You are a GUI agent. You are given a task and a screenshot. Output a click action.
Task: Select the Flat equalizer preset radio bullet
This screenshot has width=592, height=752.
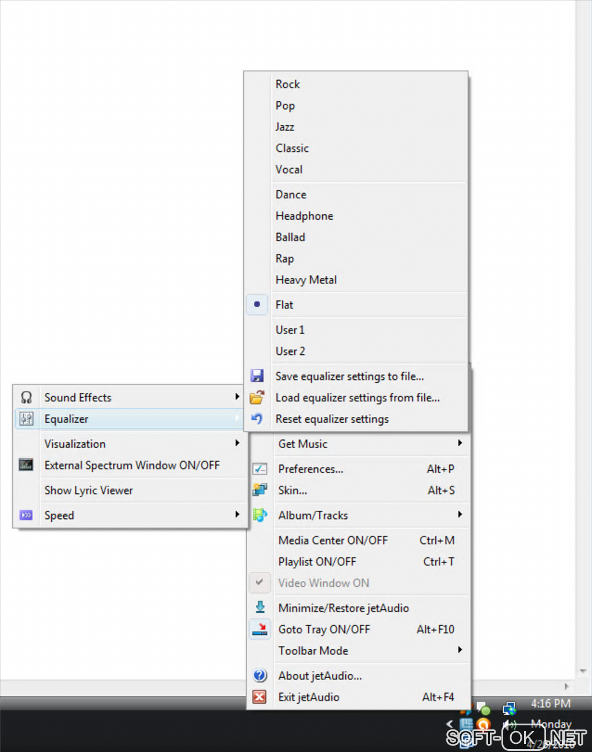pos(257,304)
